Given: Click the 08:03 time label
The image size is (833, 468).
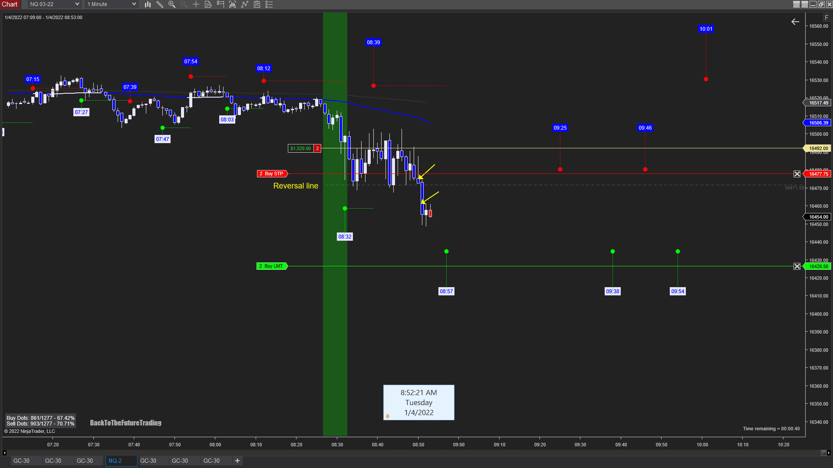Looking at the screenshot, I should [x=227, y=120].
